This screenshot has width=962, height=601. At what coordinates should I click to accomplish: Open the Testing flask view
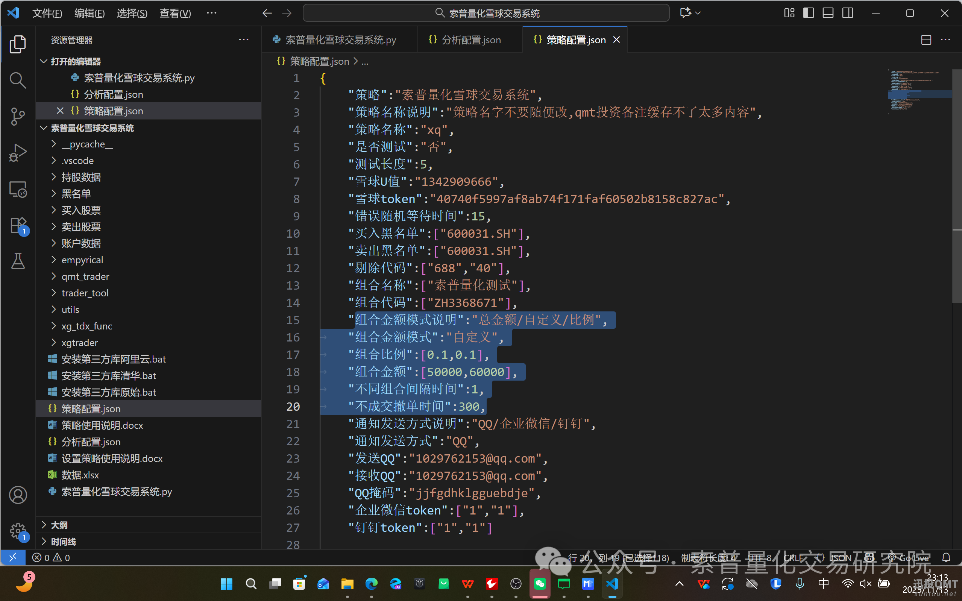point(17,261)
